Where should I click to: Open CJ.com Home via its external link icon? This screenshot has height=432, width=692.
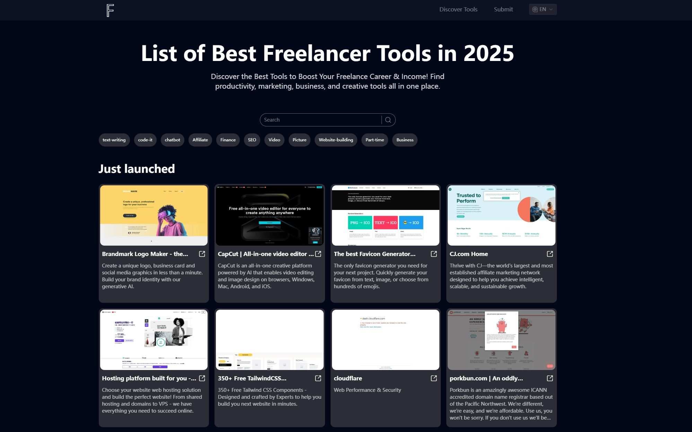(x=550, y=254)
